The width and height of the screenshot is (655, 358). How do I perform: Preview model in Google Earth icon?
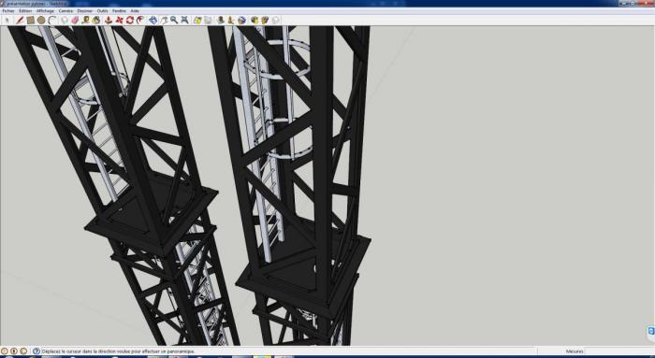[241, 20]
